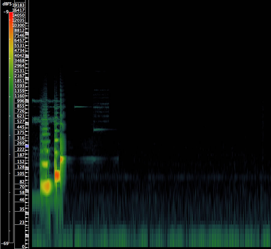Select the 58 Hz frequency label
Screen dimensions: 271x249
22,192
